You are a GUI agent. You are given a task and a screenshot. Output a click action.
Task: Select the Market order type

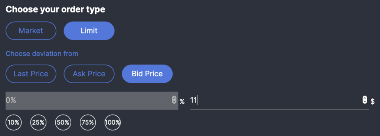[31, 31]
